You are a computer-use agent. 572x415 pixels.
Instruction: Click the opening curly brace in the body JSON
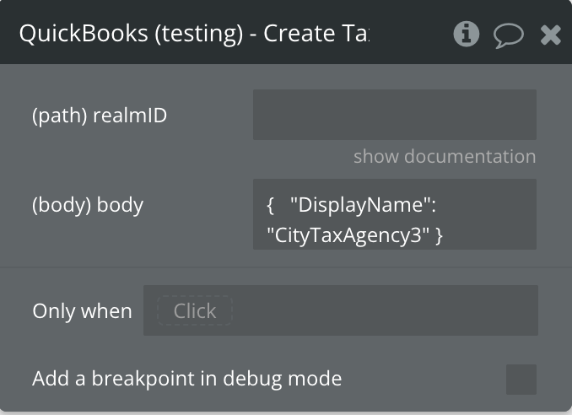[x=271, y=206]
